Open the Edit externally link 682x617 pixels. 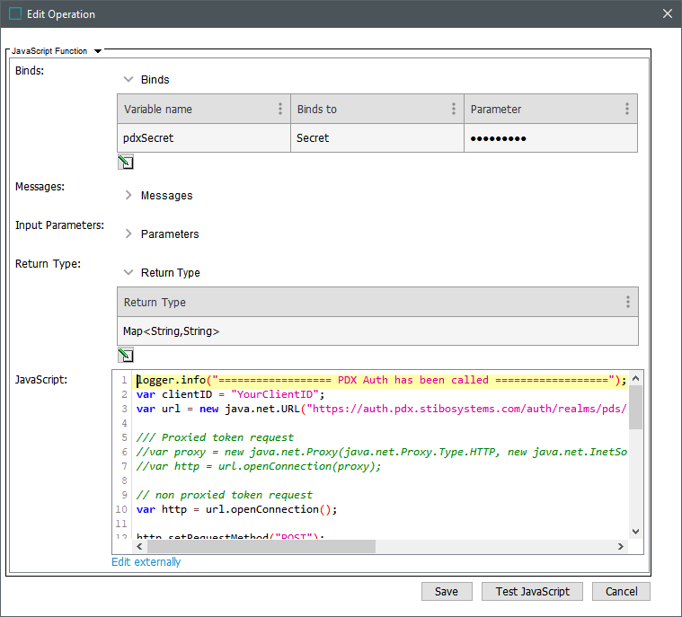146,562
